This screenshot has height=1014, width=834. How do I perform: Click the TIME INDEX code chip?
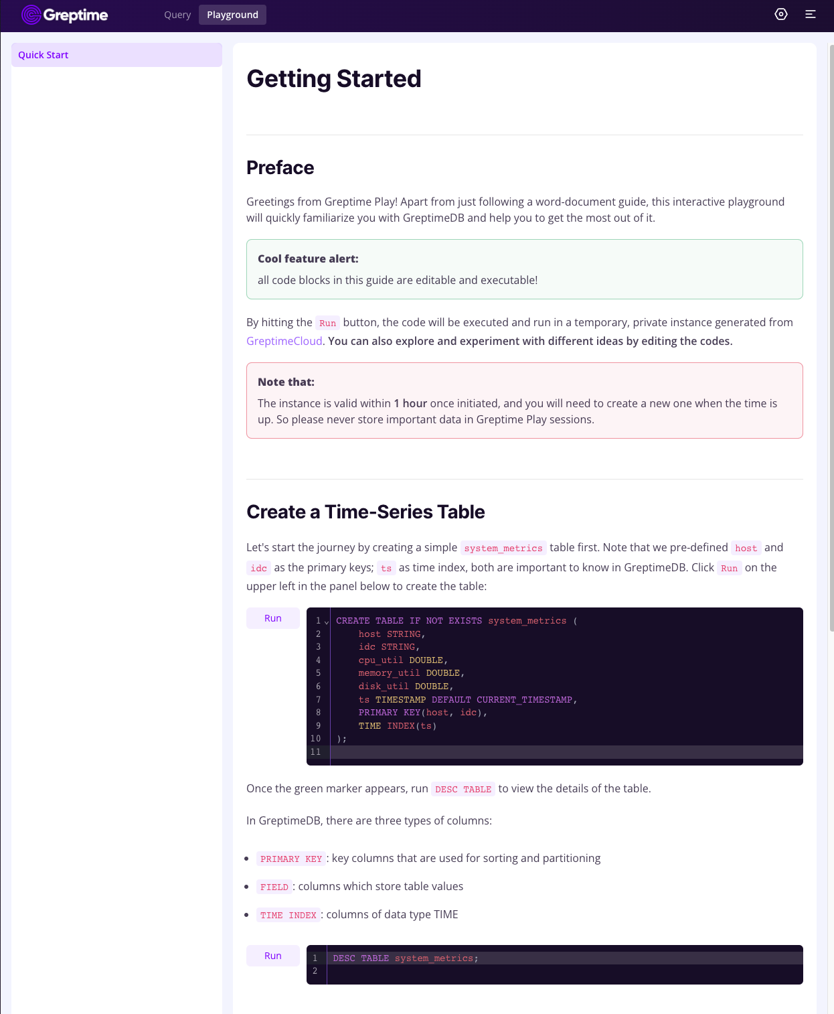point(288,915)
